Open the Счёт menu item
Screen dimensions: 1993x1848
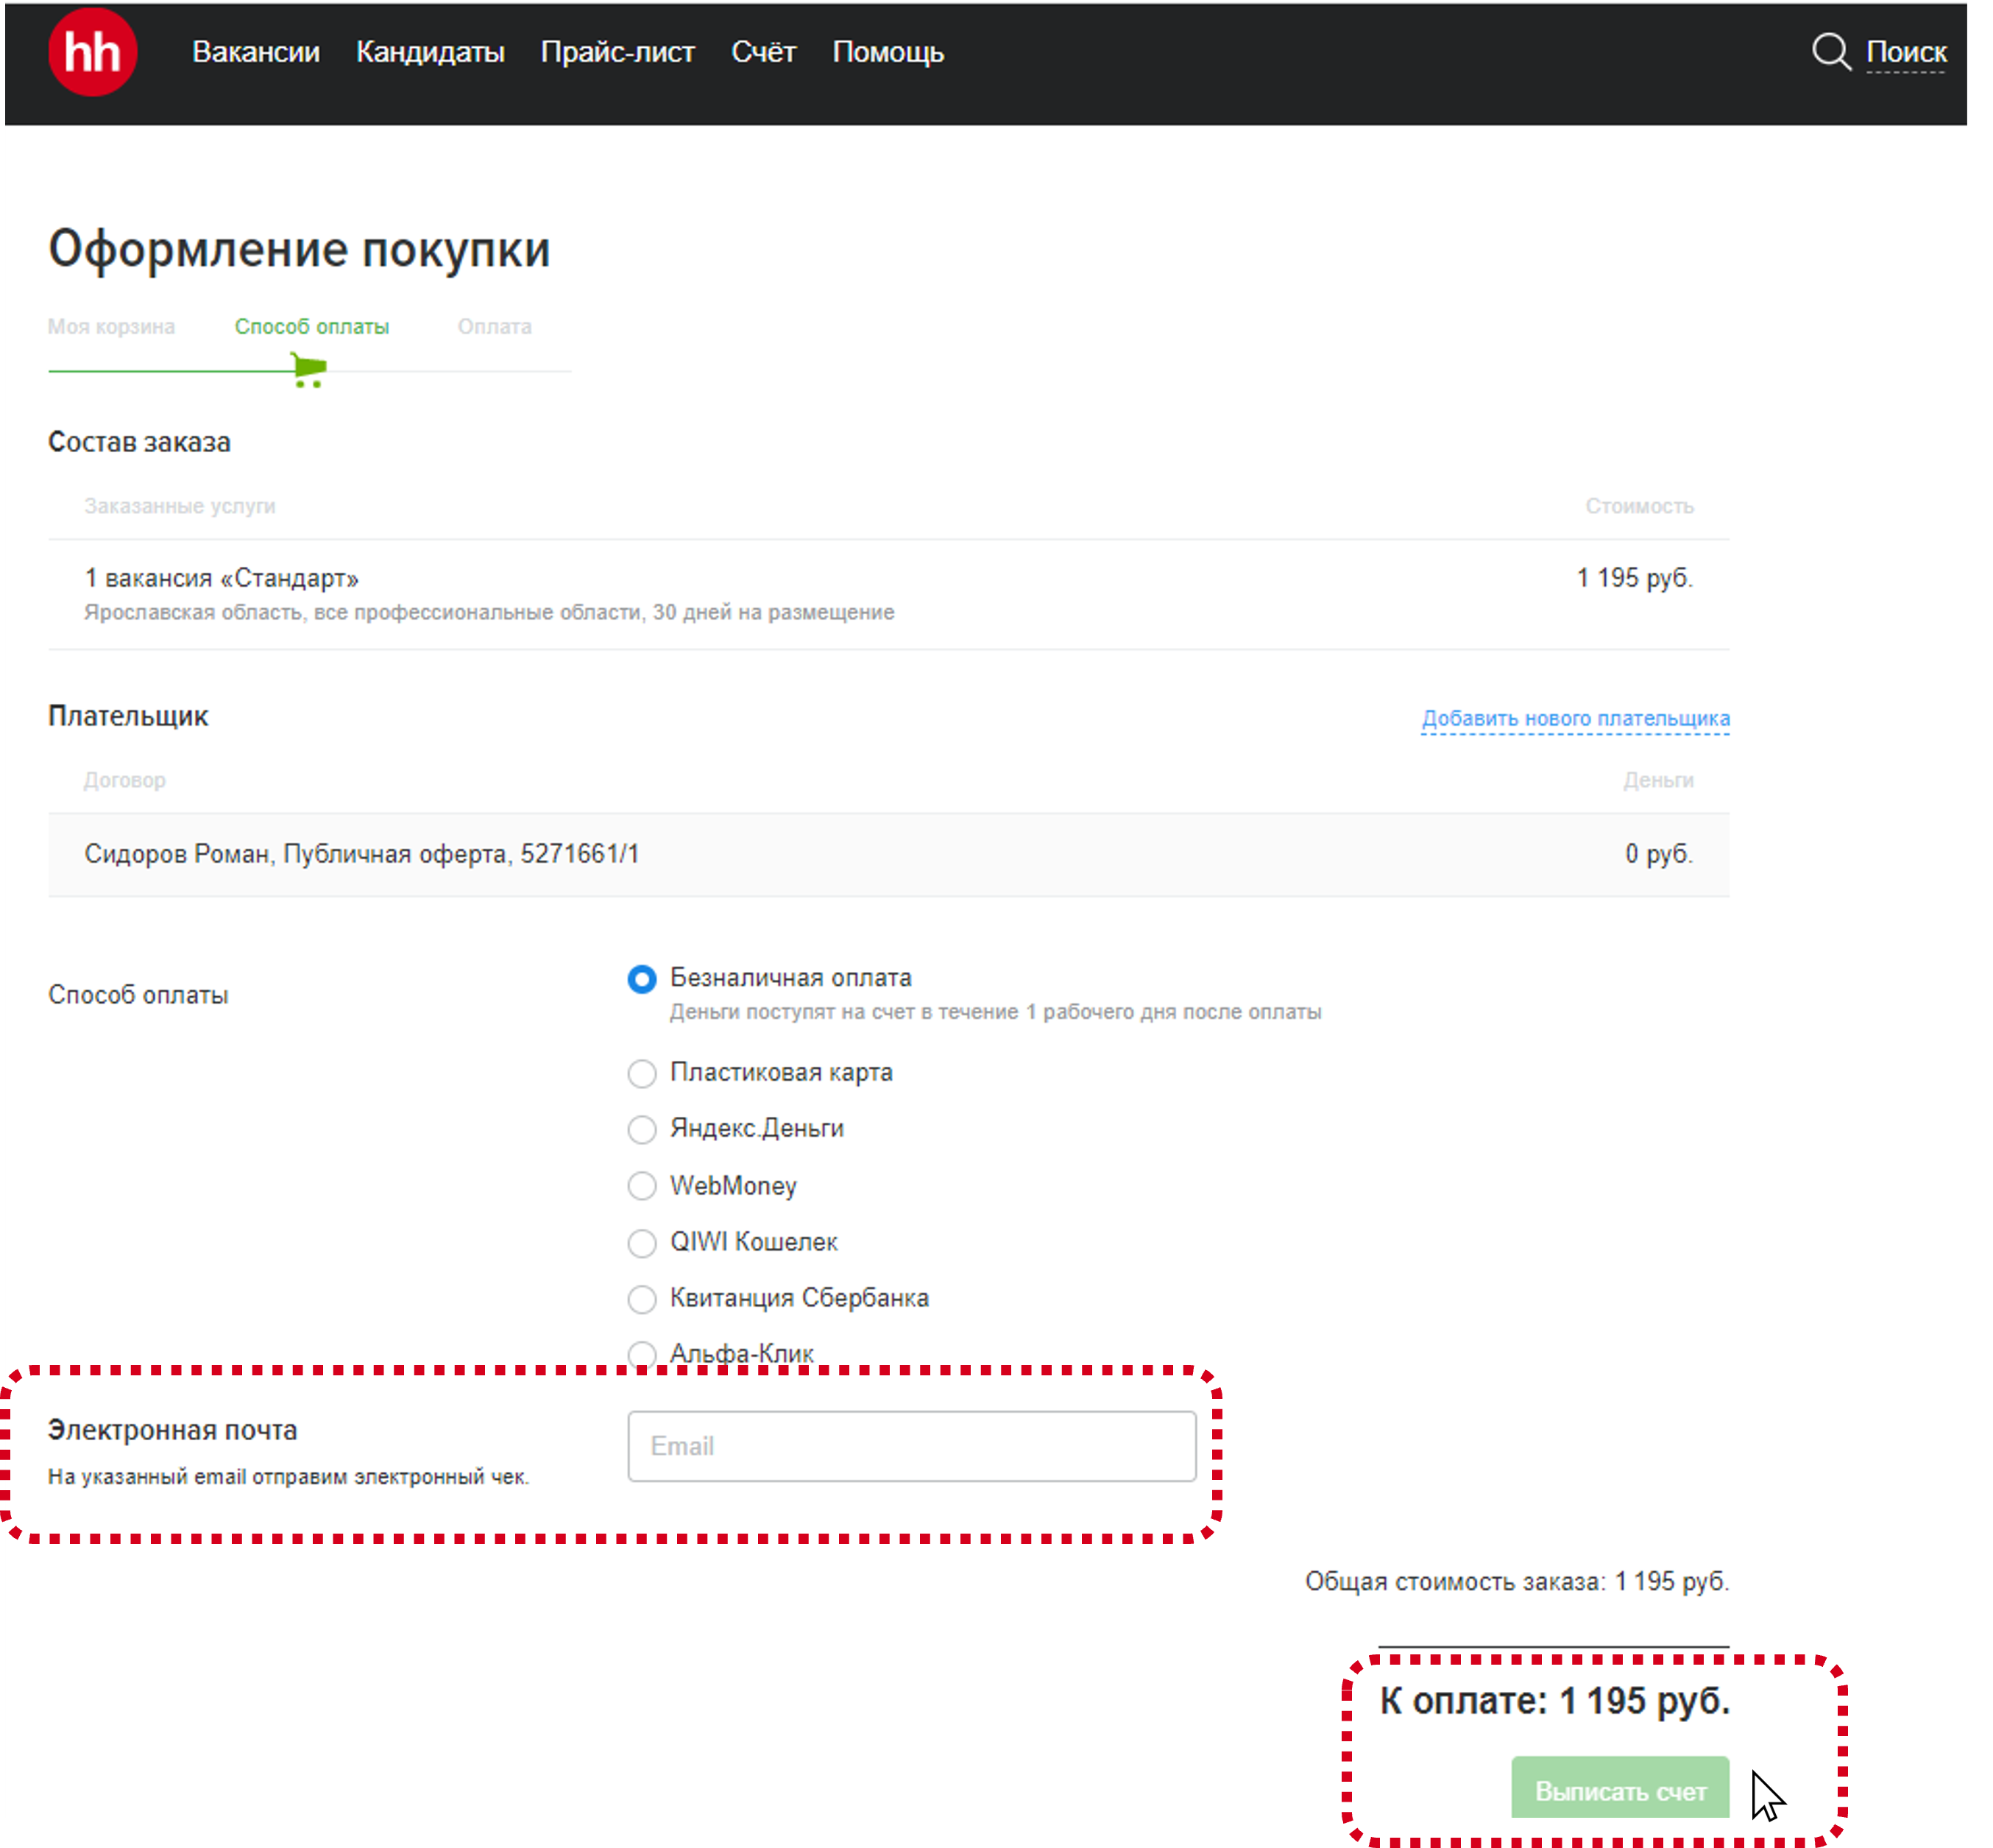click(x=764, y=52)
